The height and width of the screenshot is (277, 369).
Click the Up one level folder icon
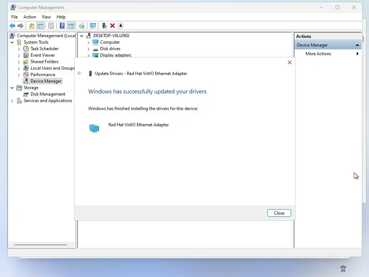point(32,26)
